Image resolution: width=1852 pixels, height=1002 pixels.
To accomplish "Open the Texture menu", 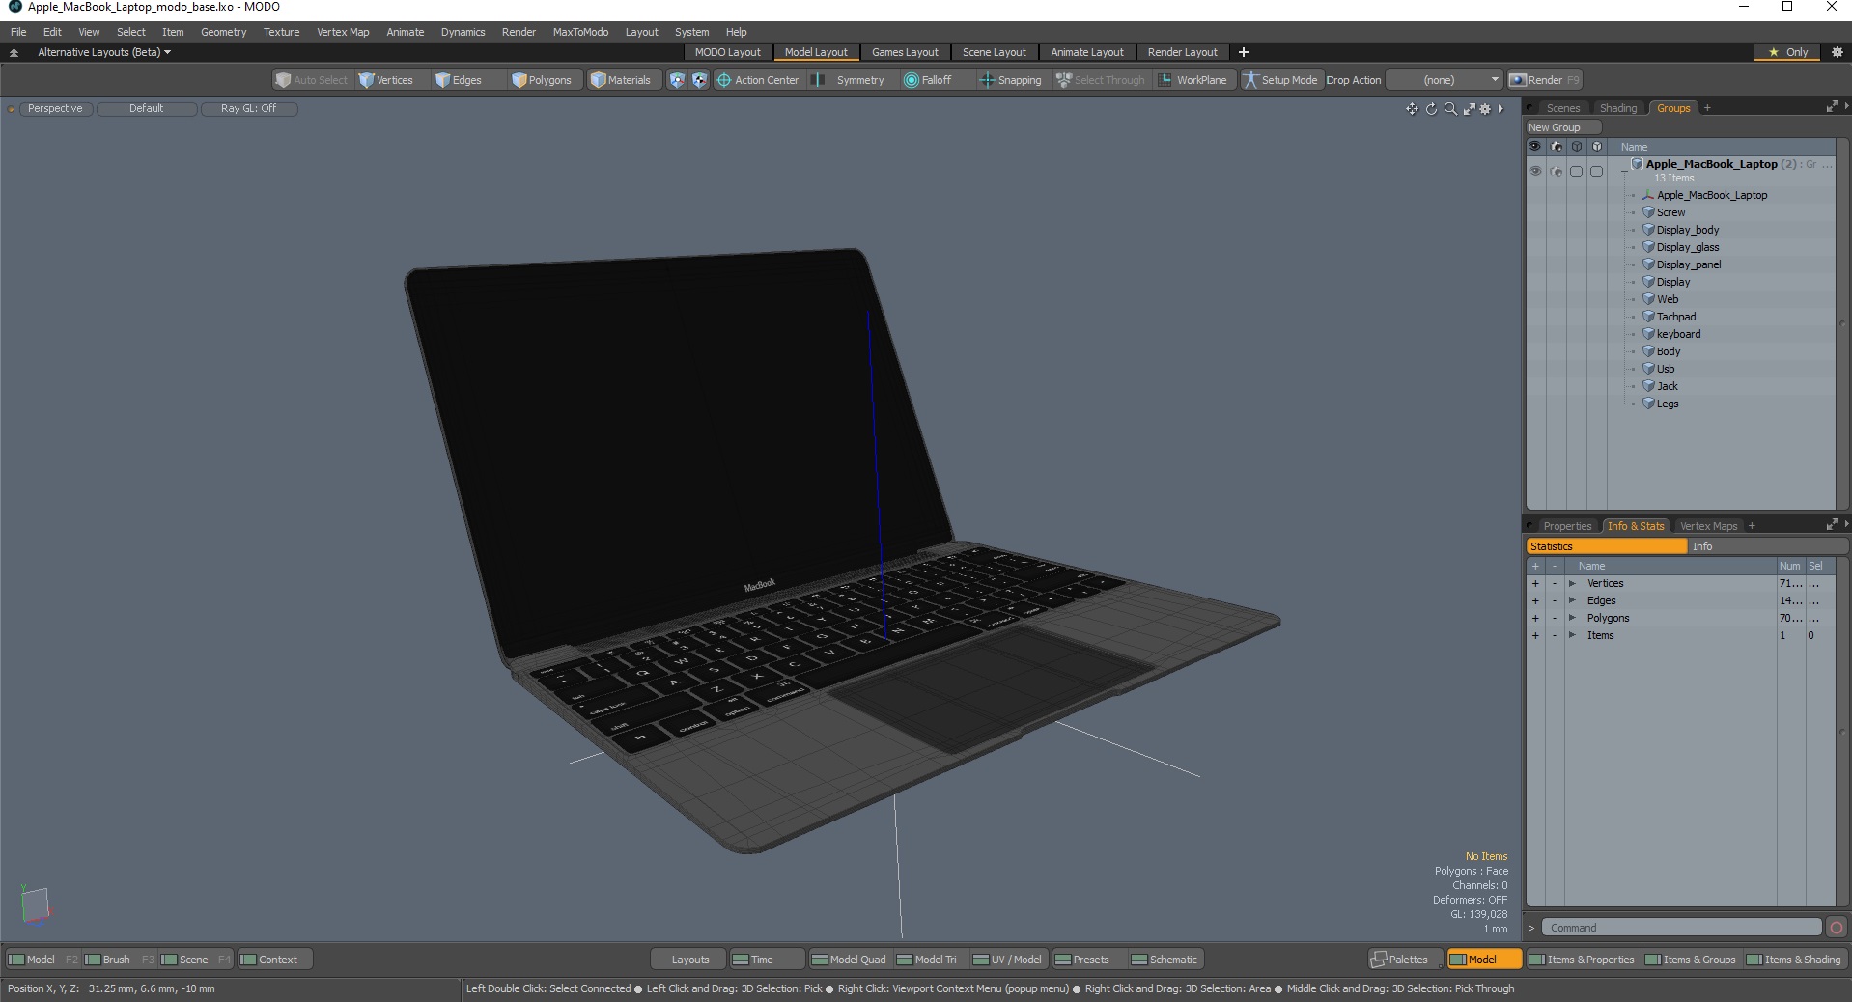I will click(x=281, y=32).
